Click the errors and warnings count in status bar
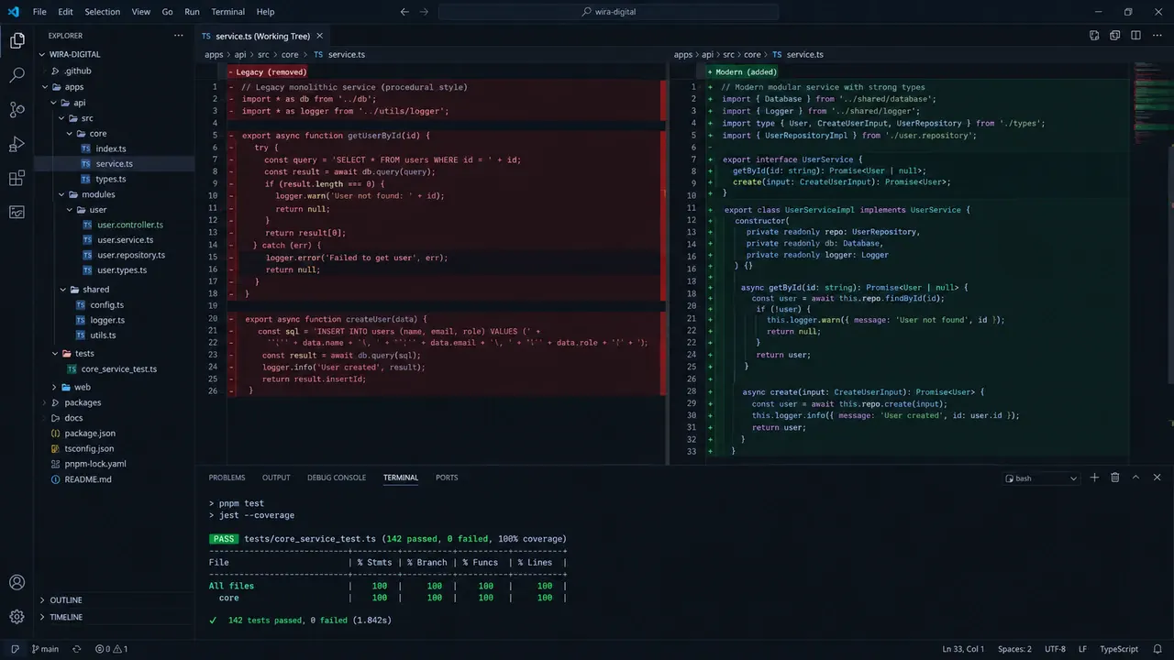Screen dimensions: 1174x660 [112, 649]
